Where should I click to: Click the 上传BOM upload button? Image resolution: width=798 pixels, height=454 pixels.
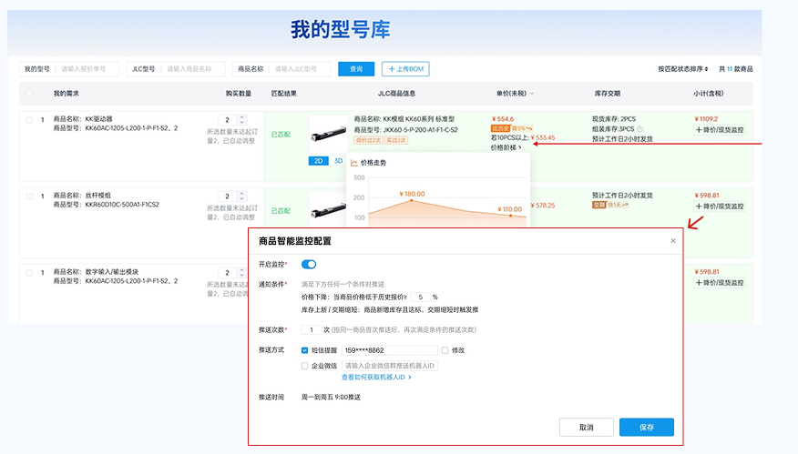point(405,69)
